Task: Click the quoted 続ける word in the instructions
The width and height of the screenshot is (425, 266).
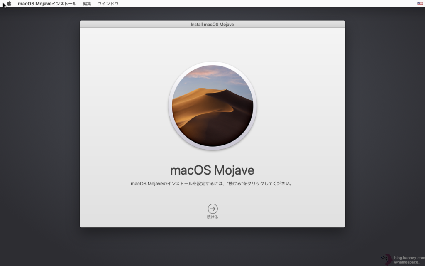Action: [x=234, y=184]
